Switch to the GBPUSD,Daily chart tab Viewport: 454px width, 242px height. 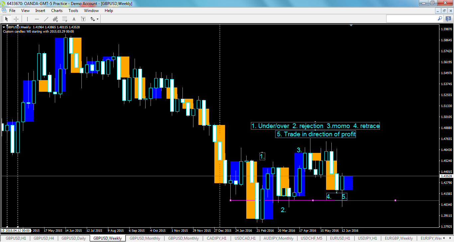74,238
